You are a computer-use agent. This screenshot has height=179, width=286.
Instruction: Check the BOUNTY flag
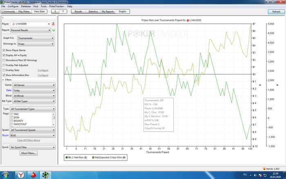[x=12, y=121]
